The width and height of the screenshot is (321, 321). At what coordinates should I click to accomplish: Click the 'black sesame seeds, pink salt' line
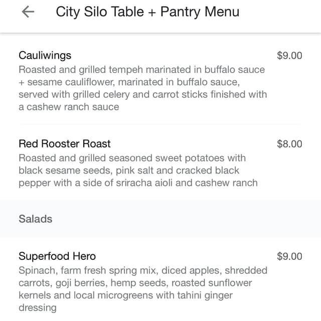click(x=129, y=171)
